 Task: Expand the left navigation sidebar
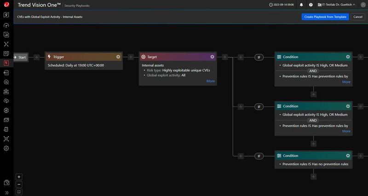coord(6,192)
